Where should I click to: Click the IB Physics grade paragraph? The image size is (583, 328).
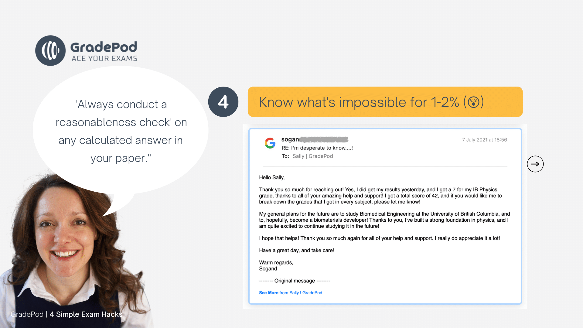click(x=380, y=196)
